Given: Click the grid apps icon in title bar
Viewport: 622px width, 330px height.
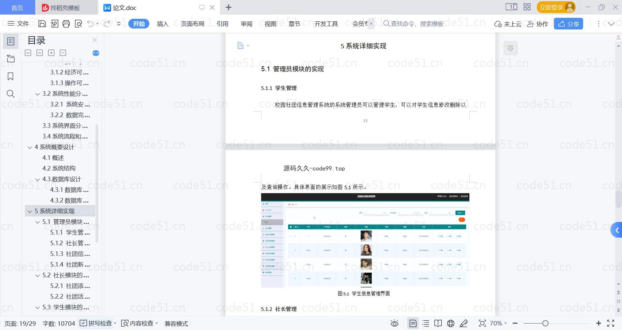Looking at the screenshot, I should pos(527,7).
